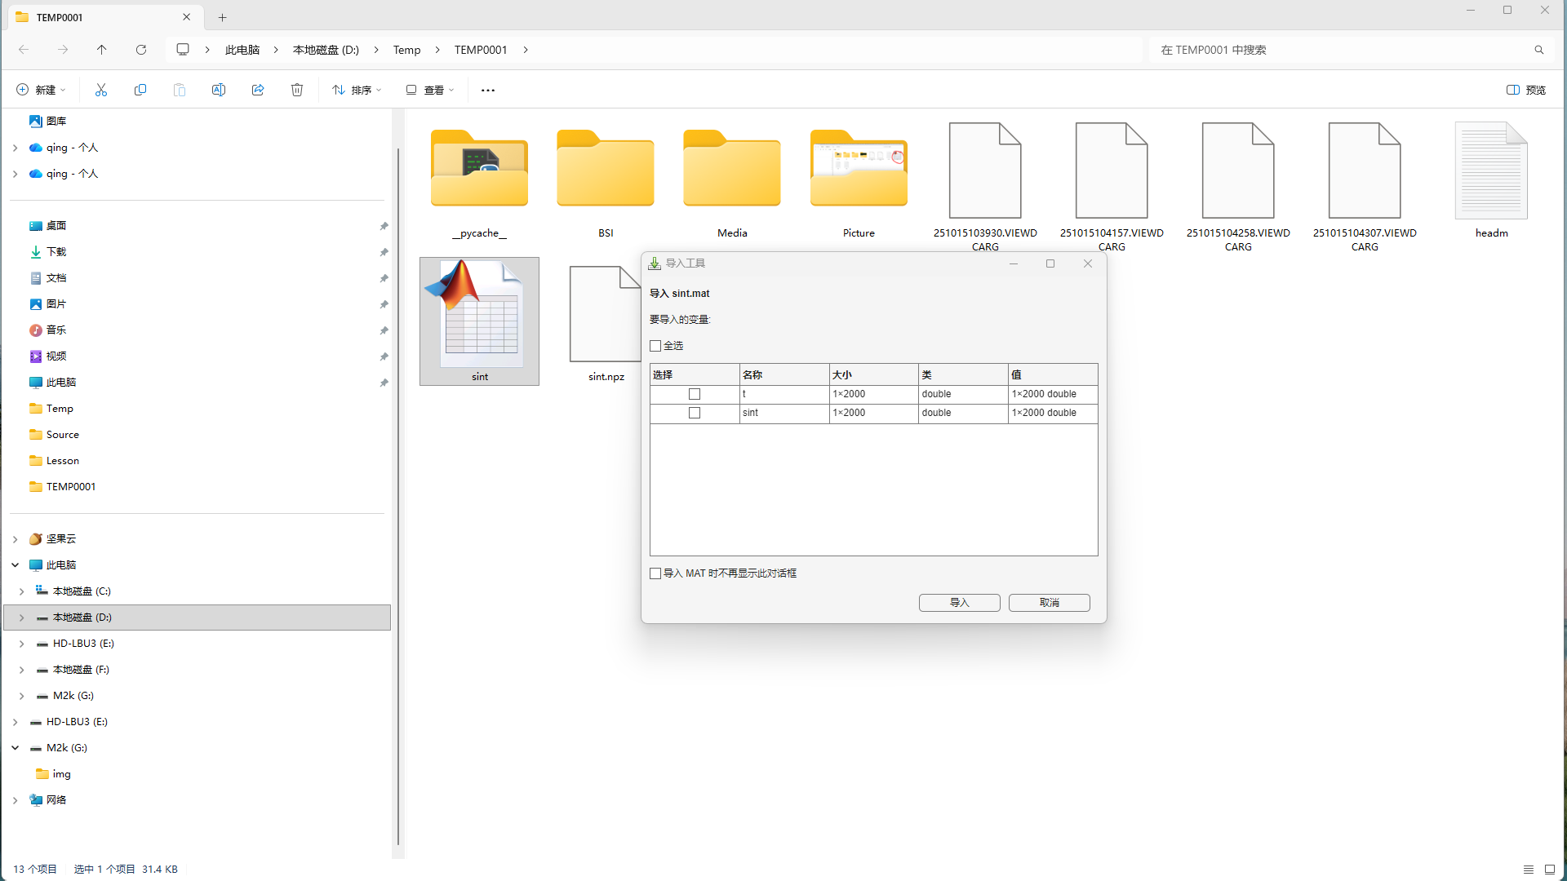The image size is (1567, 881).
Task: Collapse the M2k (G:) tree node
Action: click(x=16, y=748)
